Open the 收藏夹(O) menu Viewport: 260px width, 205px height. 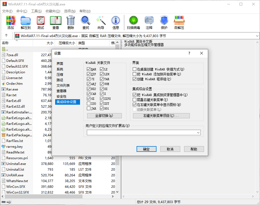point(53,11)
